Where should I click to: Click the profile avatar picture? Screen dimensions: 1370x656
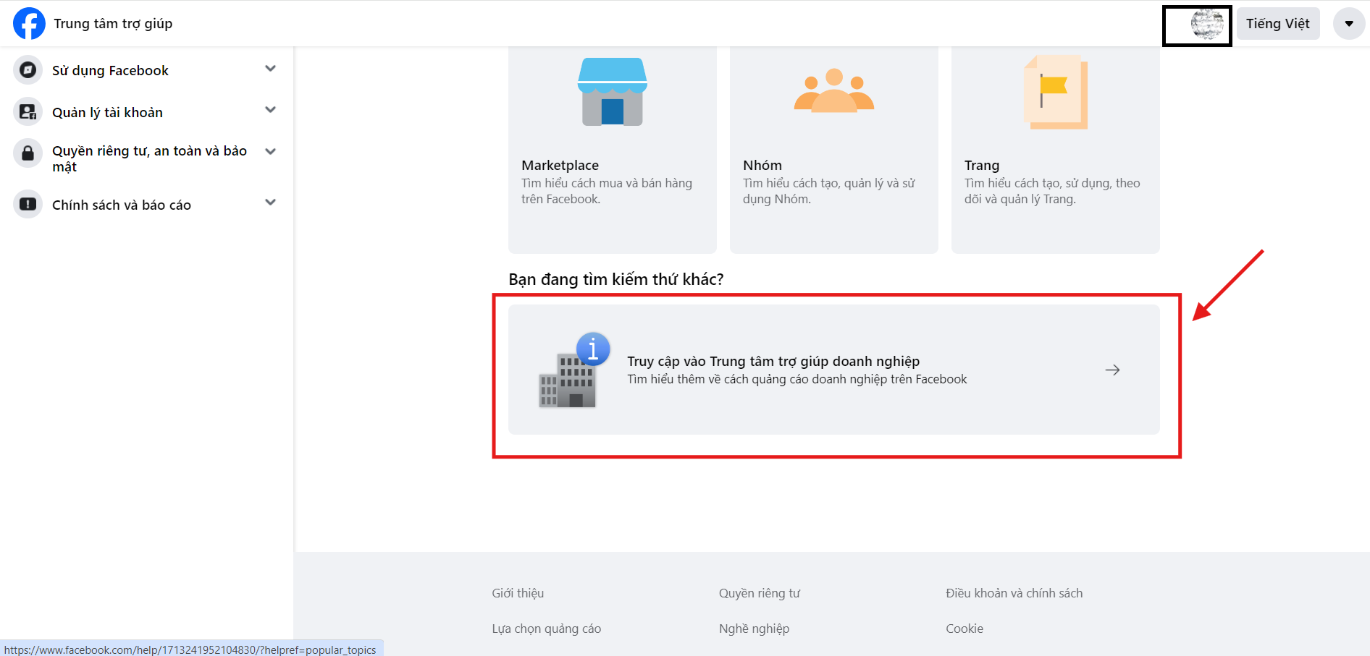(x=1207, y=24)
